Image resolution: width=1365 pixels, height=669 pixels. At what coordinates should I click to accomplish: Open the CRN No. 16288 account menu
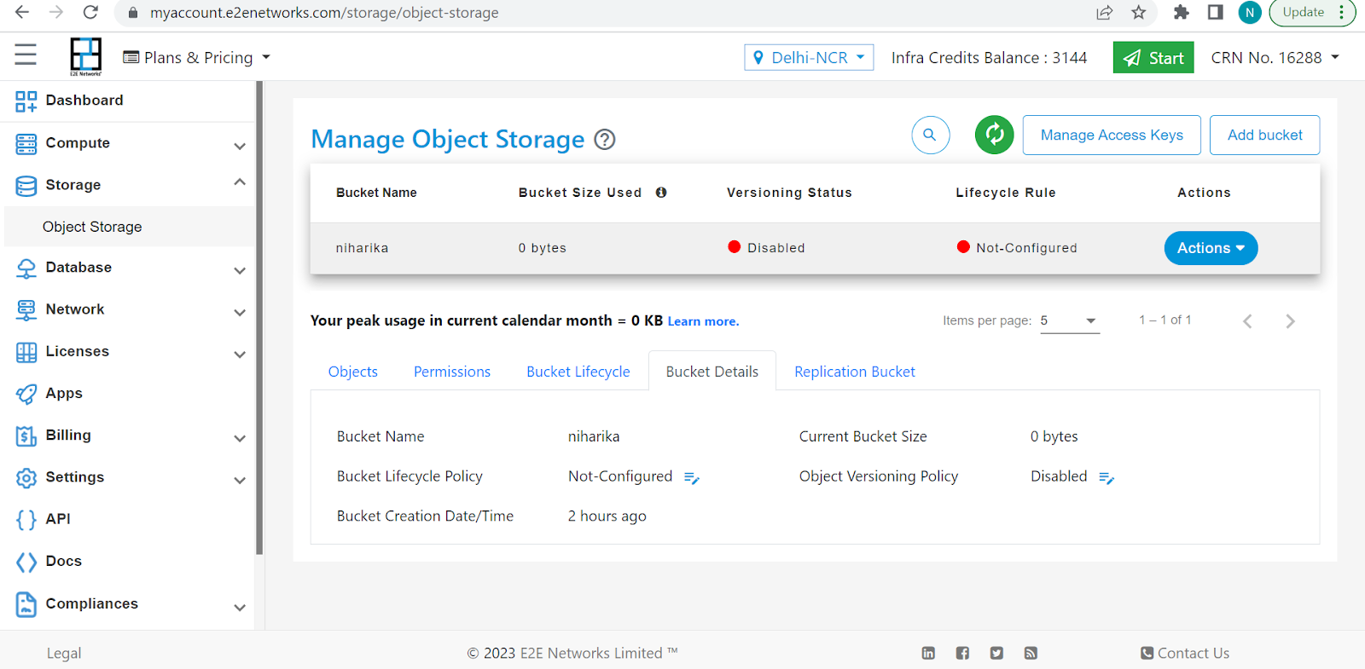pyautogui.click(x=1275, y=57)
